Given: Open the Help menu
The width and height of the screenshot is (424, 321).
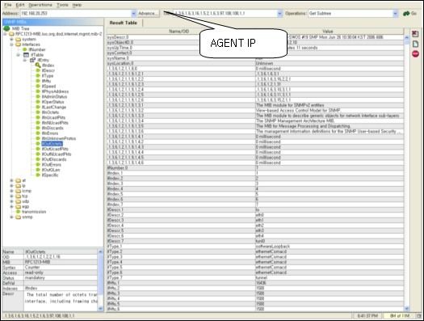Looking at the screenshot, I should click(x=77, y=5).
